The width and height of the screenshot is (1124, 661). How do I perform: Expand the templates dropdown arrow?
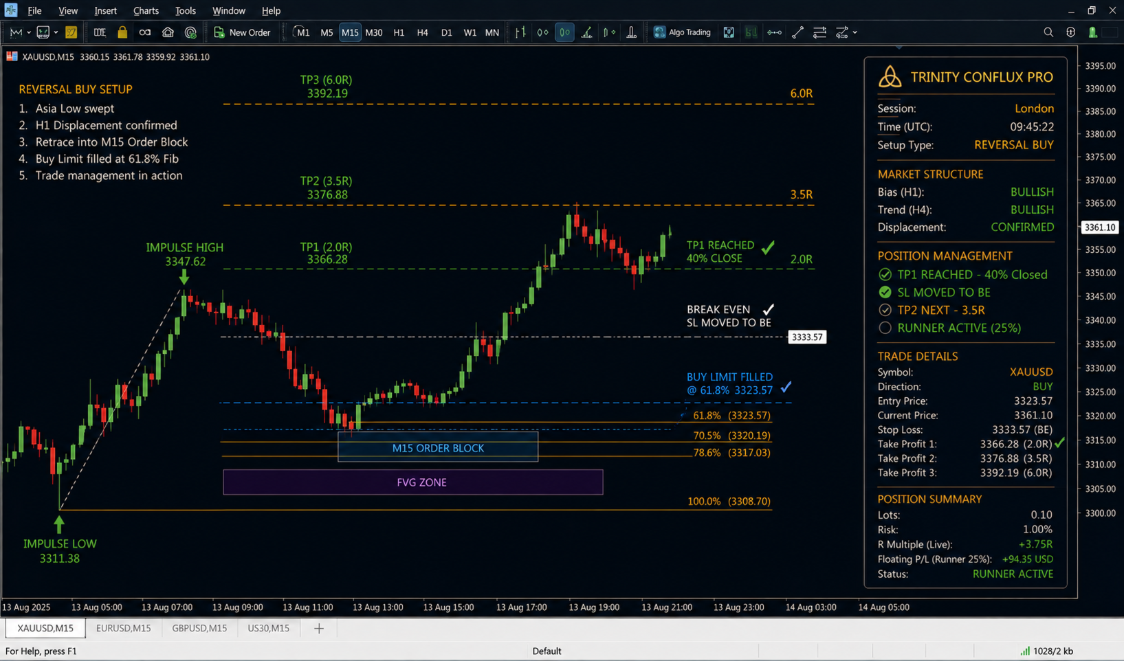tap(56, 32)
